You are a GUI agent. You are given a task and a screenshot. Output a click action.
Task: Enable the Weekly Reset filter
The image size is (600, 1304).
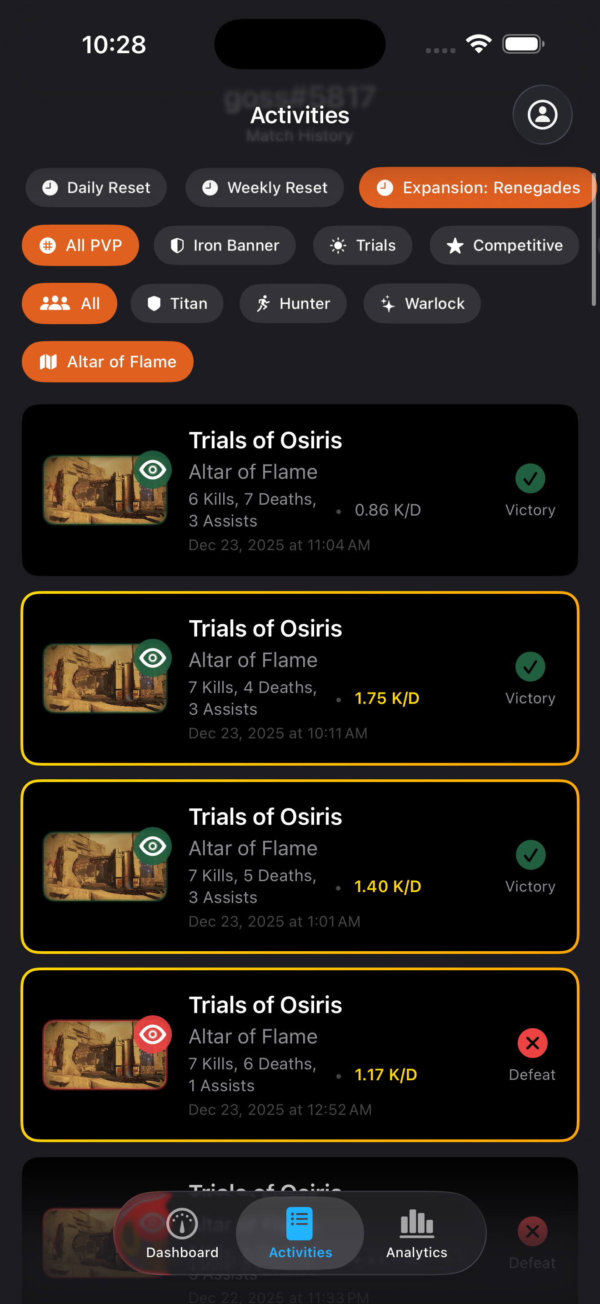pos(265,188)
